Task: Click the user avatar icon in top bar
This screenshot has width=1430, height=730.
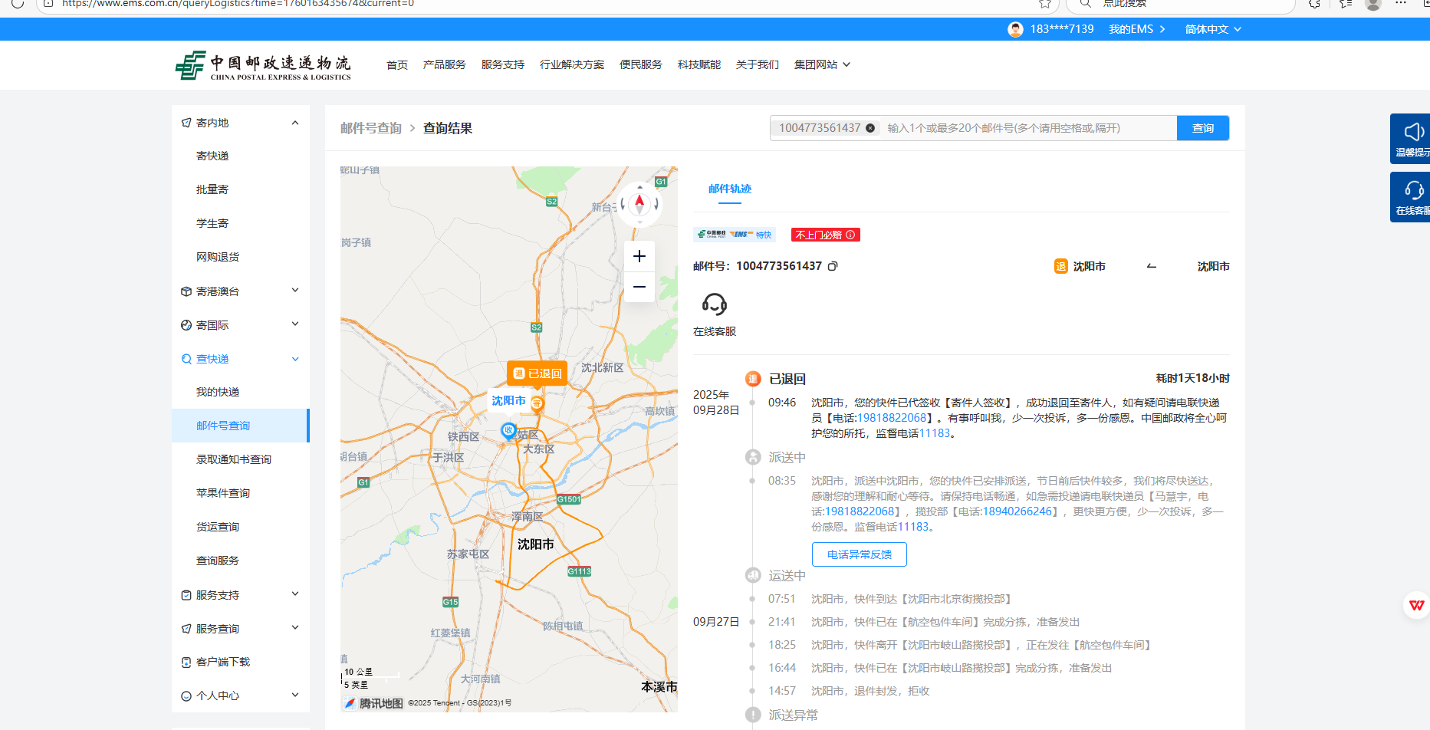Action: coord(1015,29)
